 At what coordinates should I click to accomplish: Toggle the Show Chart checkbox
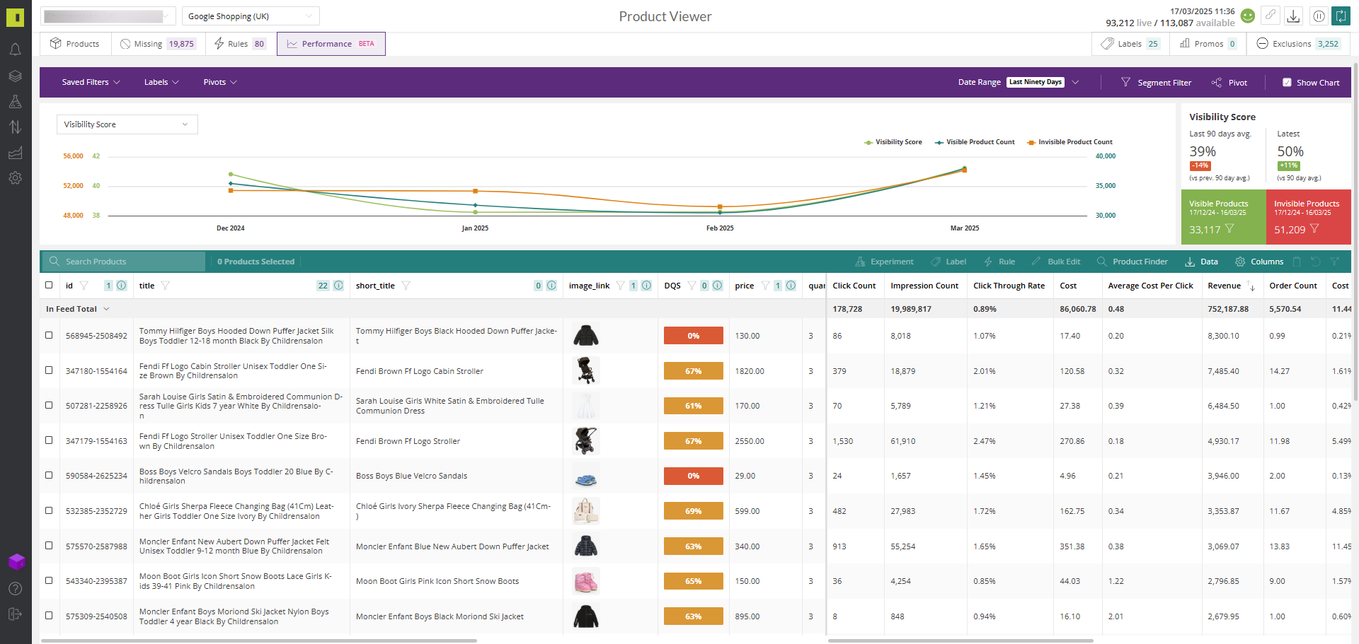pyautogui.click(x=1287, y=83)
